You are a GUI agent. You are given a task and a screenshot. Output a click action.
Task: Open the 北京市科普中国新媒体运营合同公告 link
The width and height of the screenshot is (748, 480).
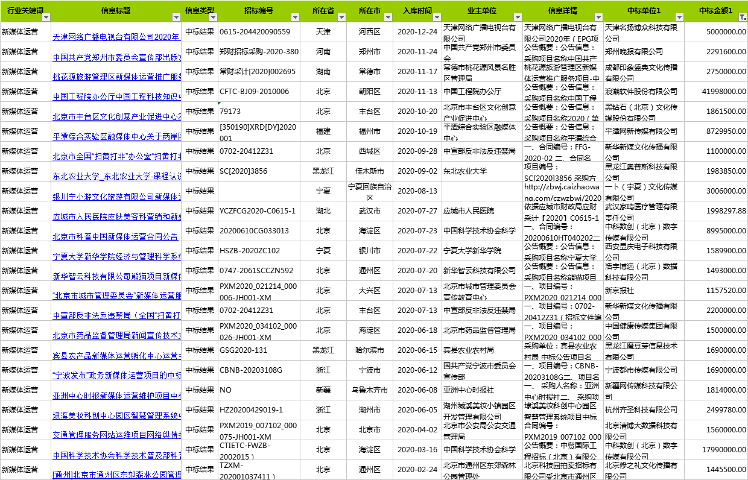[115, 236]
